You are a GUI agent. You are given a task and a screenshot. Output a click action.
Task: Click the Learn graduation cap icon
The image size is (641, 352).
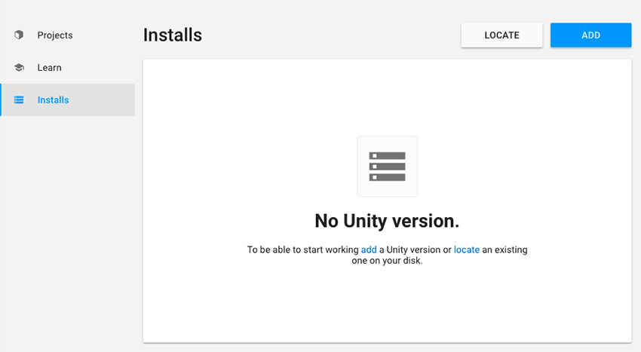(x=19, y=68)
